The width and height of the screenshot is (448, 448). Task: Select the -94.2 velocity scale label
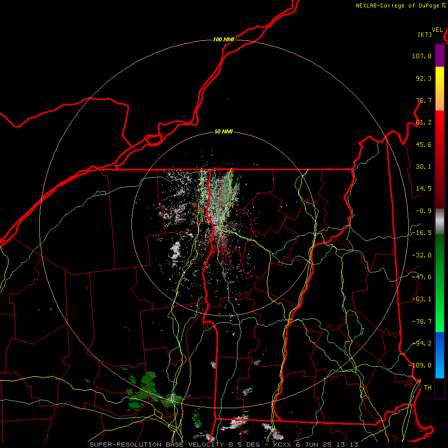(x=422, y=343)
